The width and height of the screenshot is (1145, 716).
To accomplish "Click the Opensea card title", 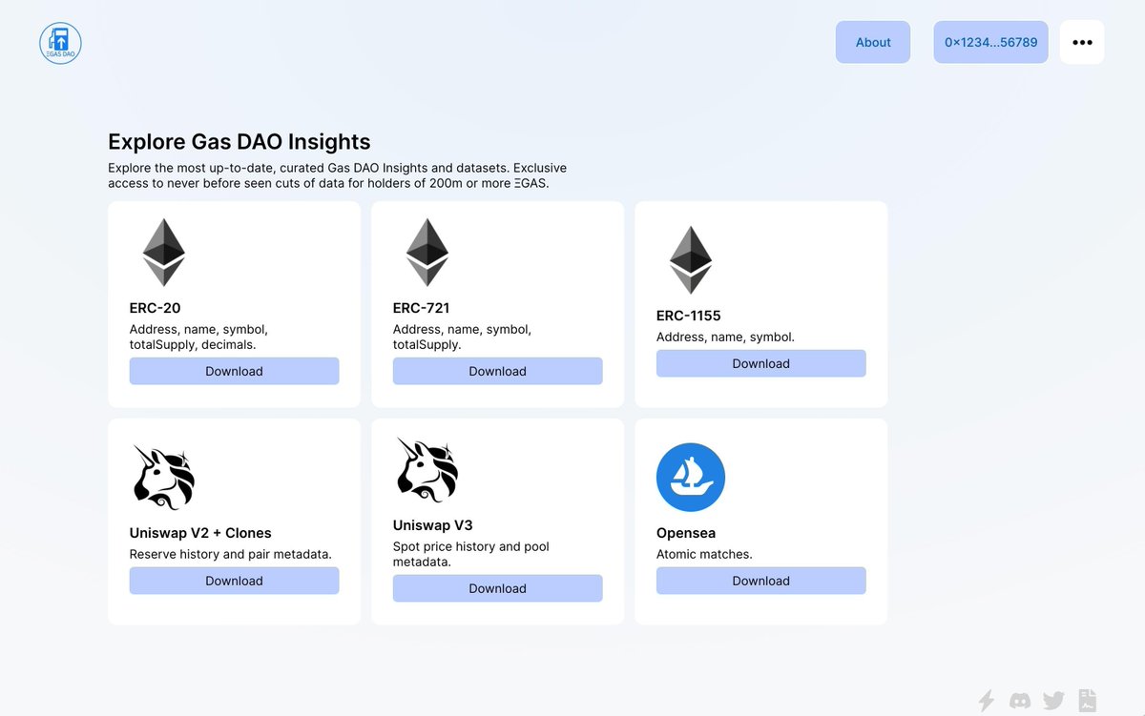I will pyautogui.click(x=686, y=533).
